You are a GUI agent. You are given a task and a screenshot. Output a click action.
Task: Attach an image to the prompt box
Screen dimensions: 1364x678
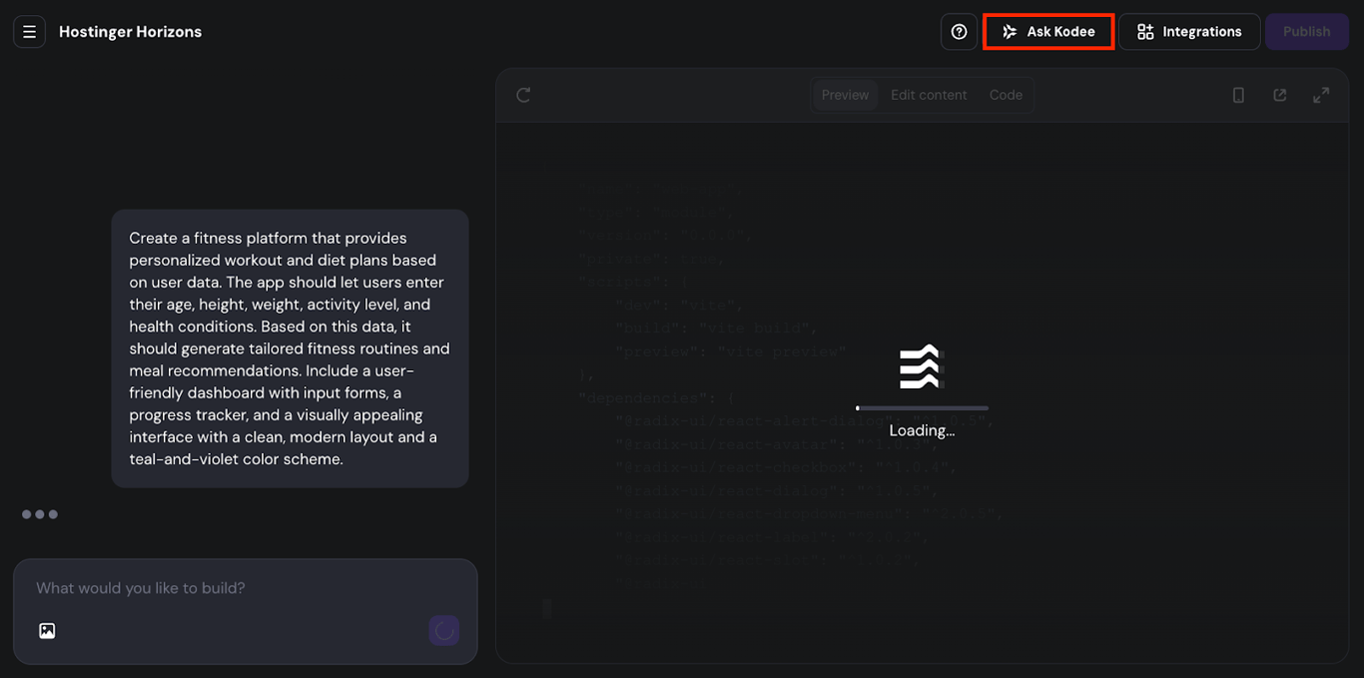[46, 630]
